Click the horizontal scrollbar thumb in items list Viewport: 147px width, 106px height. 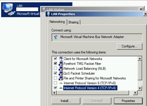click(93, 93)
